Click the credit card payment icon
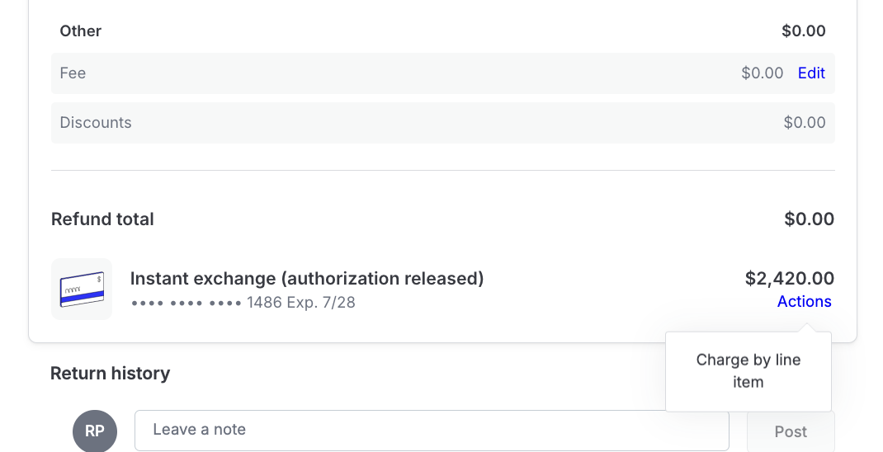 point(82,289)
